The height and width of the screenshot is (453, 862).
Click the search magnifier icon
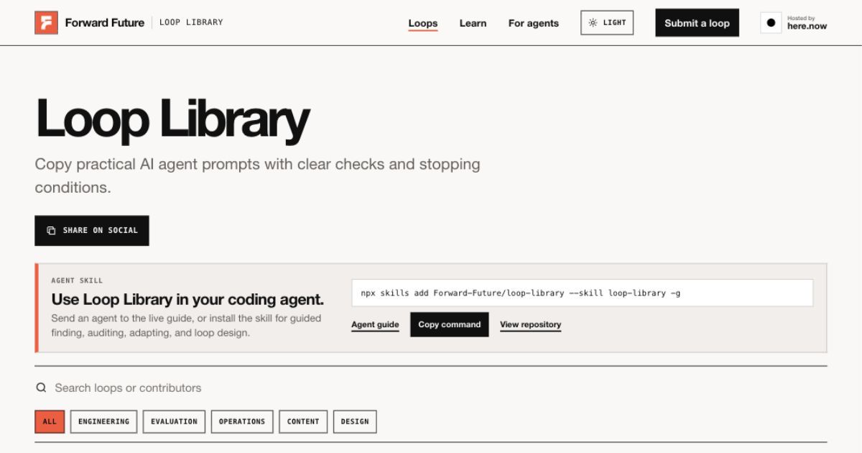click(42, 388)
